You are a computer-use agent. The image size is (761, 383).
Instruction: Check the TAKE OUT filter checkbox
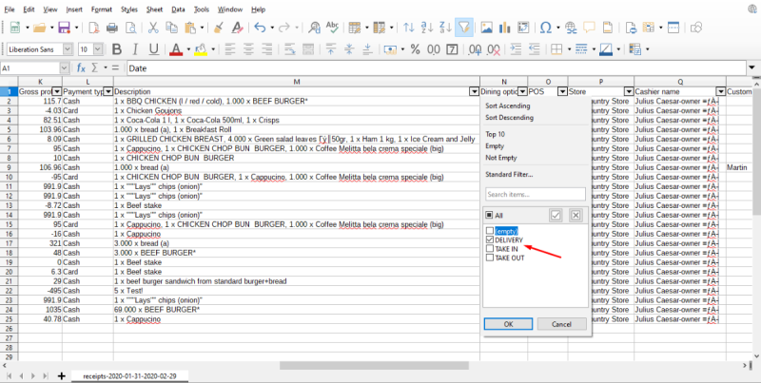tap(489, 259)
